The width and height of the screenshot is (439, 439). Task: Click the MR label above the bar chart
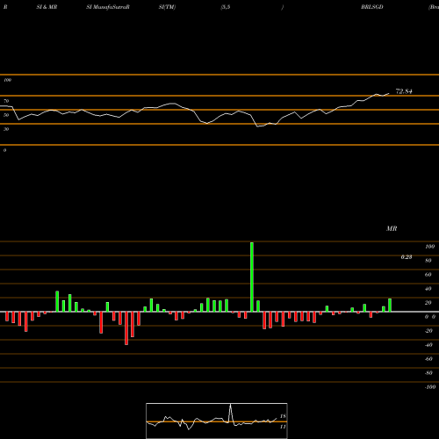[x=392, y=228]
